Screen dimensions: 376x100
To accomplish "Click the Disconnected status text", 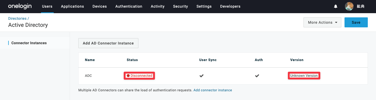I will click(x=141, y=76).
